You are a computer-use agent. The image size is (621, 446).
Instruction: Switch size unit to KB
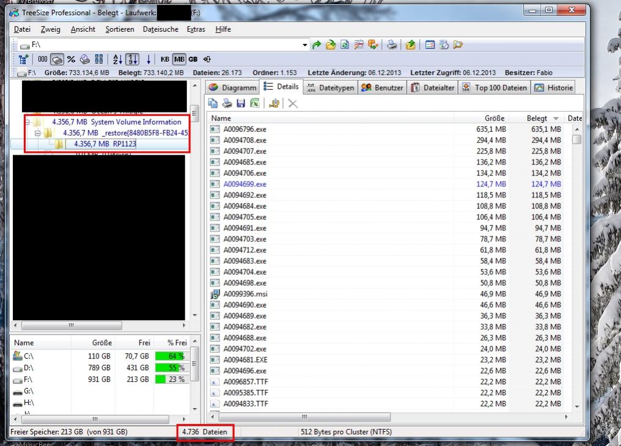(x=165, y=59)
